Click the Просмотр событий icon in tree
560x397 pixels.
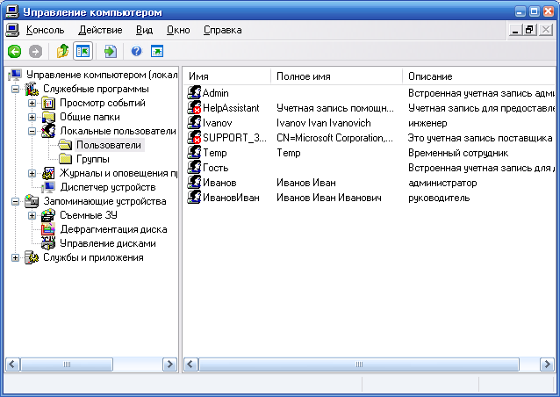pos(48,103)
